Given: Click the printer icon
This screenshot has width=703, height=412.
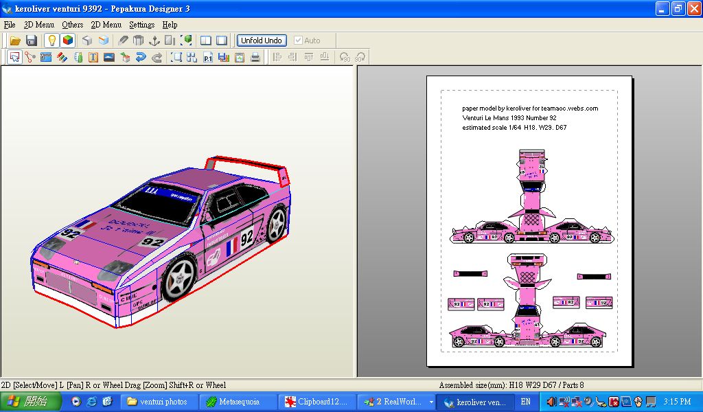Looking at the screenshot, I should tap(255, 58).
